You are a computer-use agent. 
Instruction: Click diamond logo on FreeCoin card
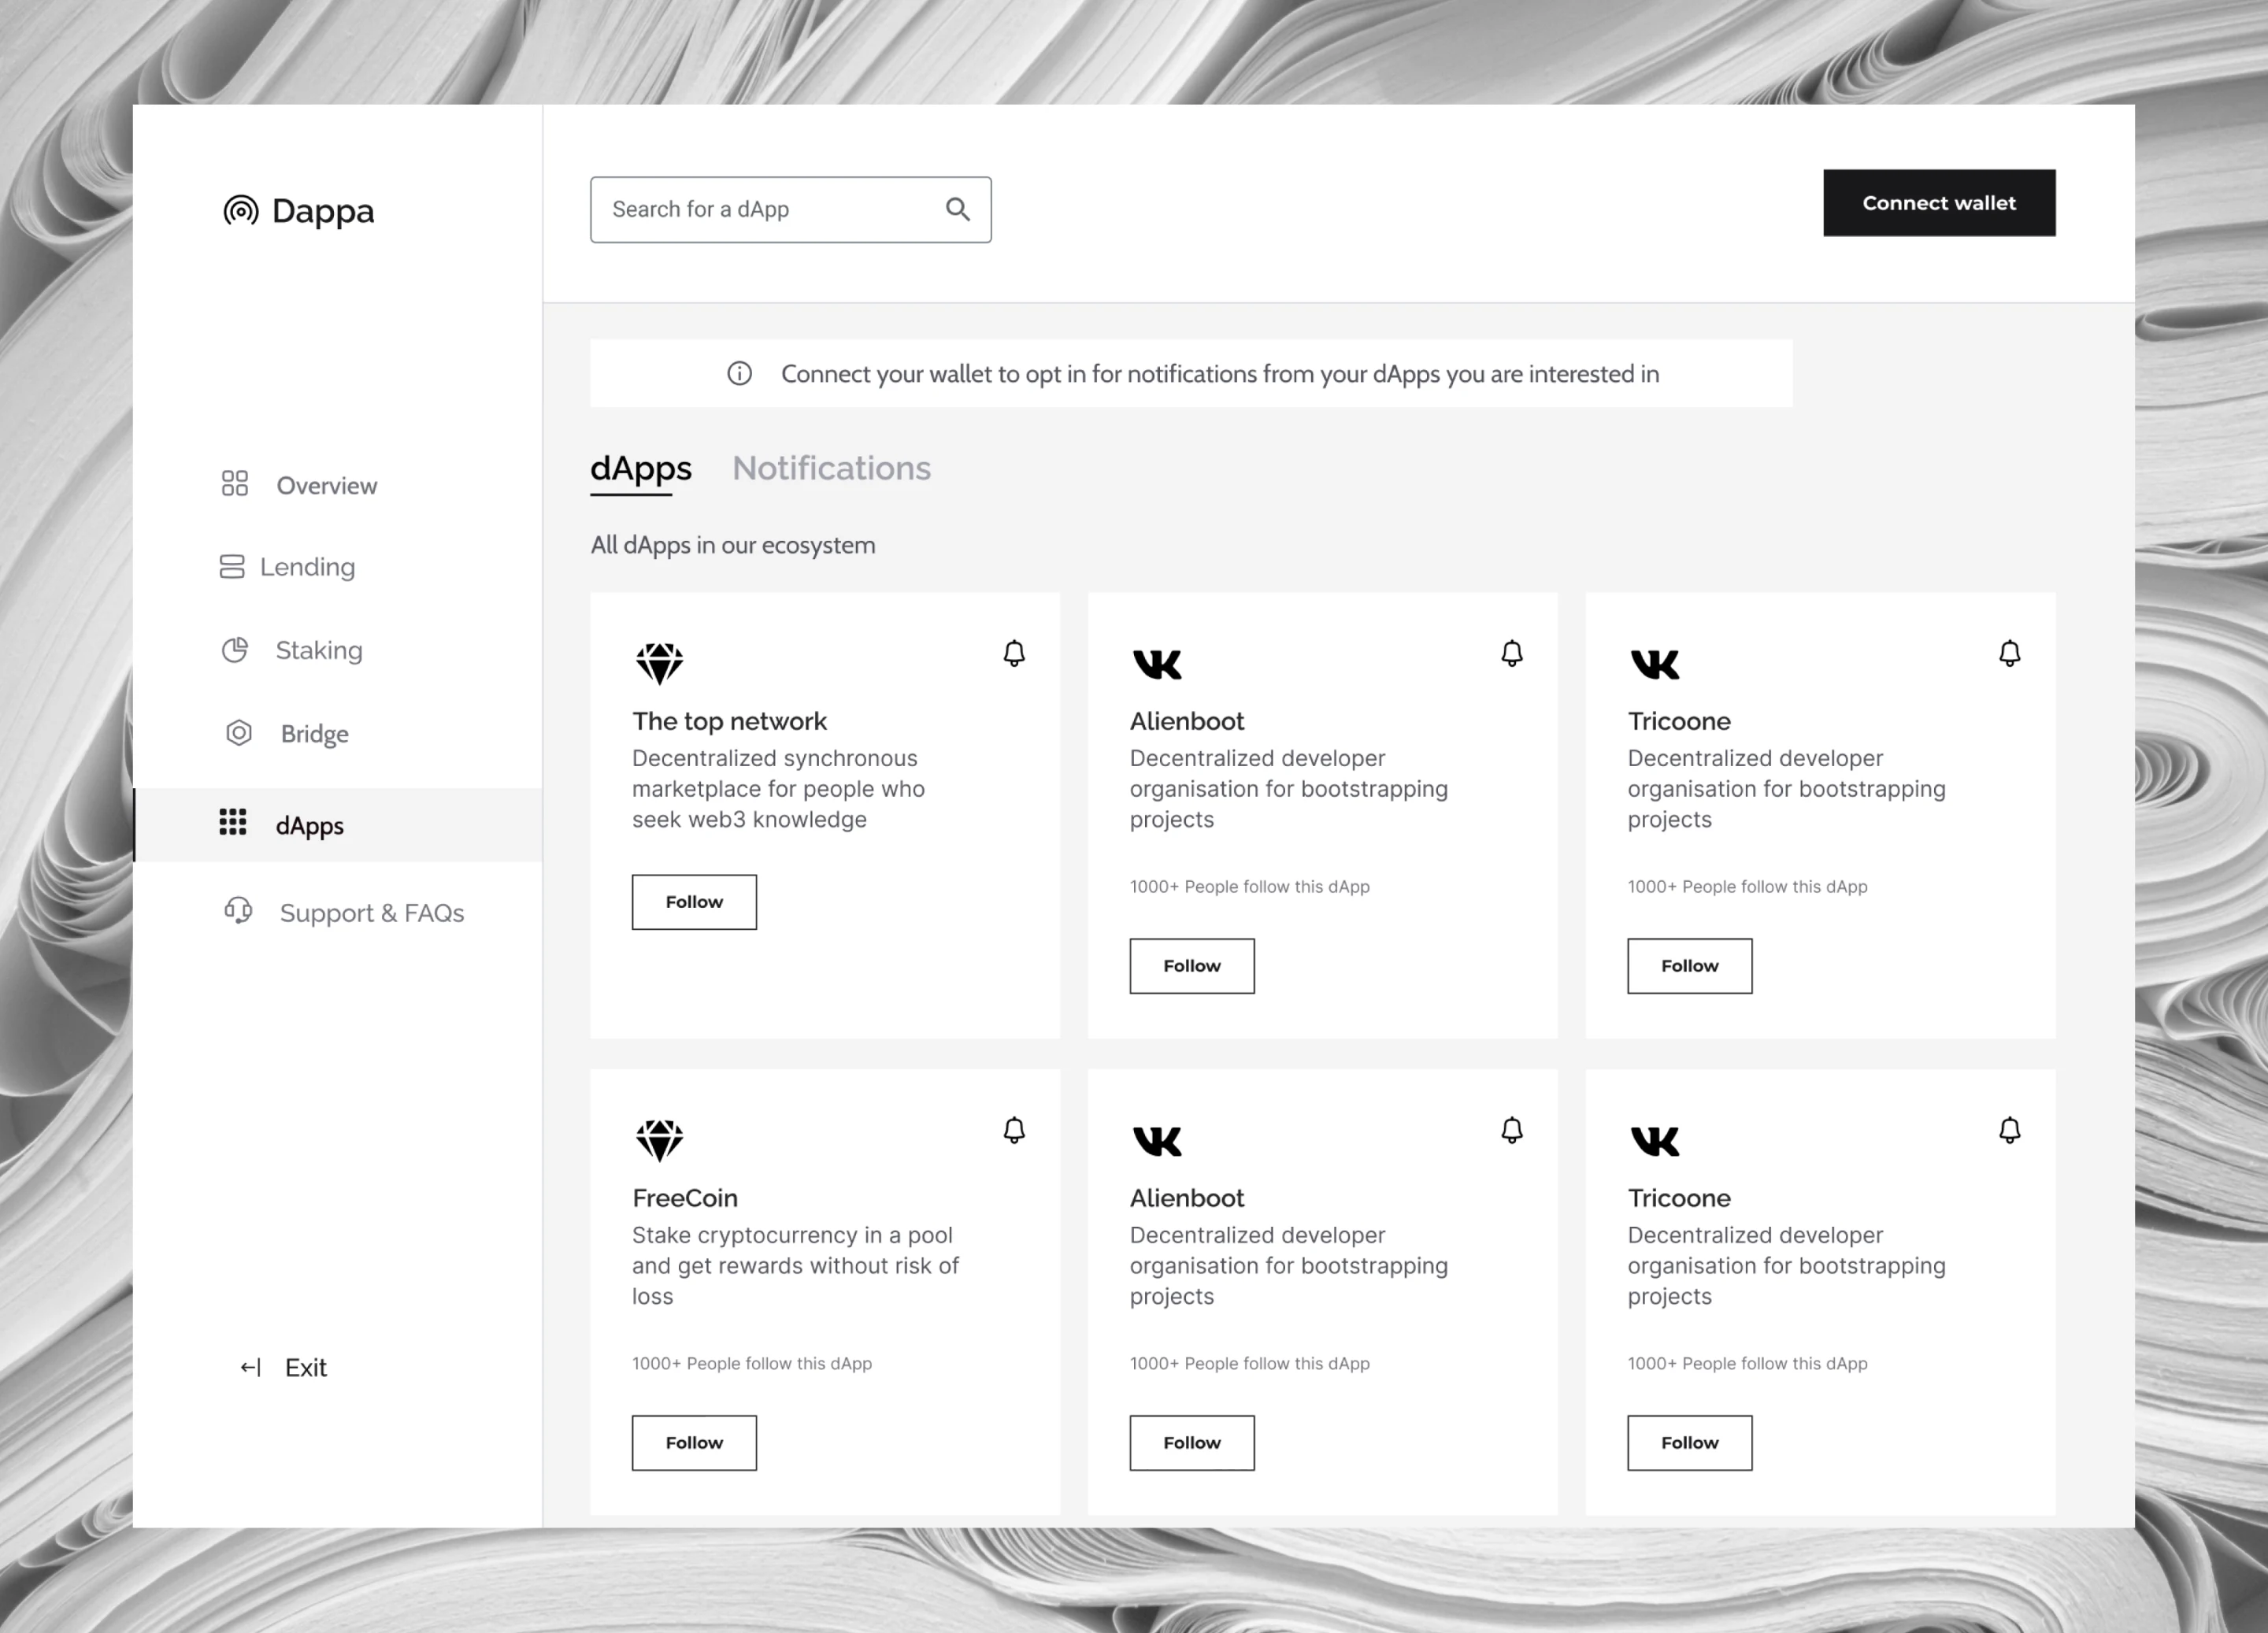659,1139
